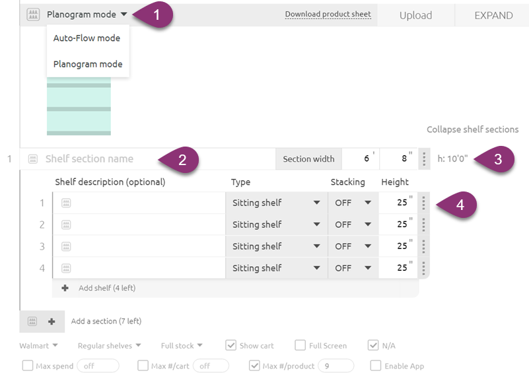This screenshot has width=529, height=381.
Task: Click the product icon in shelf row 4
Action: click(66, 268)
